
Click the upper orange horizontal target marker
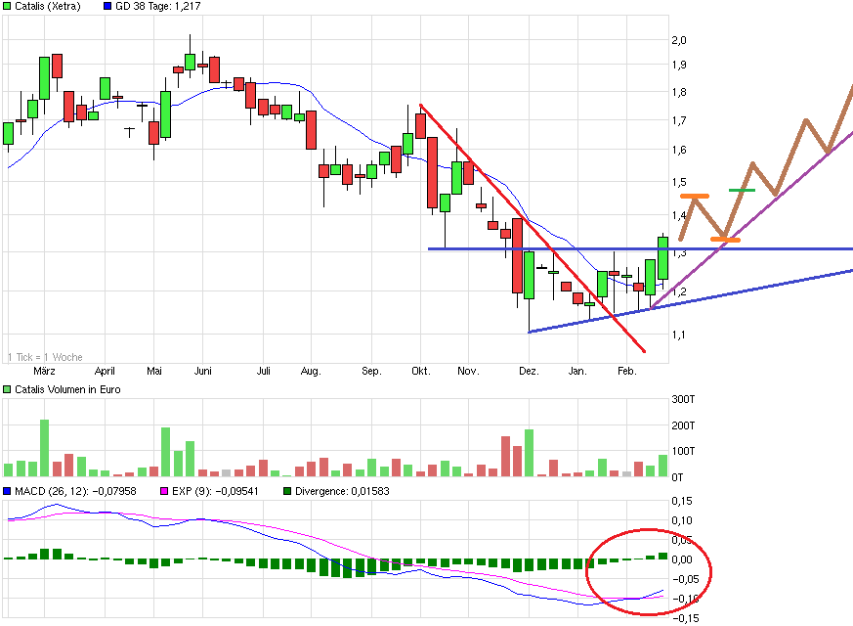tap(695, 197)
